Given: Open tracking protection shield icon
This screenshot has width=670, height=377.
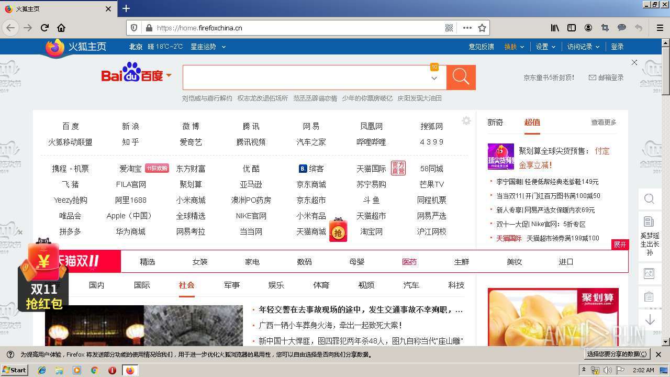Looking at the screenshot, I should point(134,28).
